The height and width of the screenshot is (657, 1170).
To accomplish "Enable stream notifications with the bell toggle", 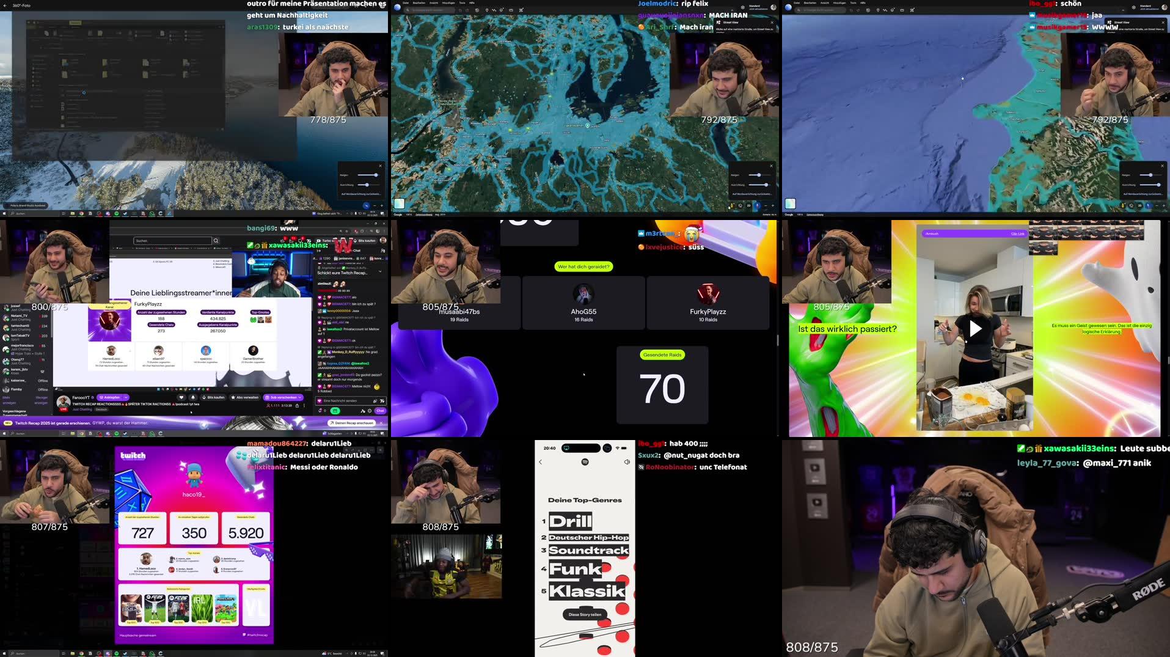I will [x=194, y=398].
